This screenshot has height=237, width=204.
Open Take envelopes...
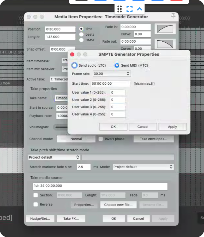click(153, 139)
